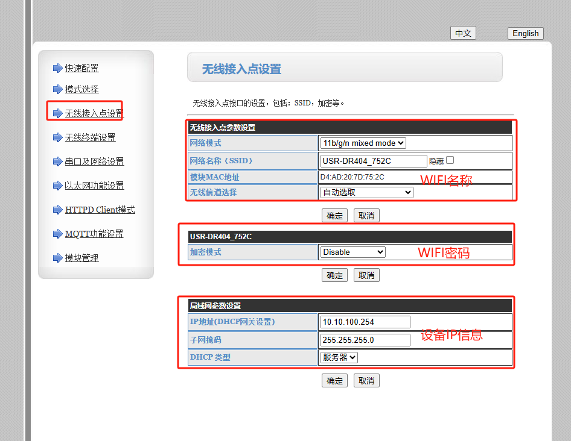
Task: Click the 网络名称 SSID text field
Action: tap(374, 161)
